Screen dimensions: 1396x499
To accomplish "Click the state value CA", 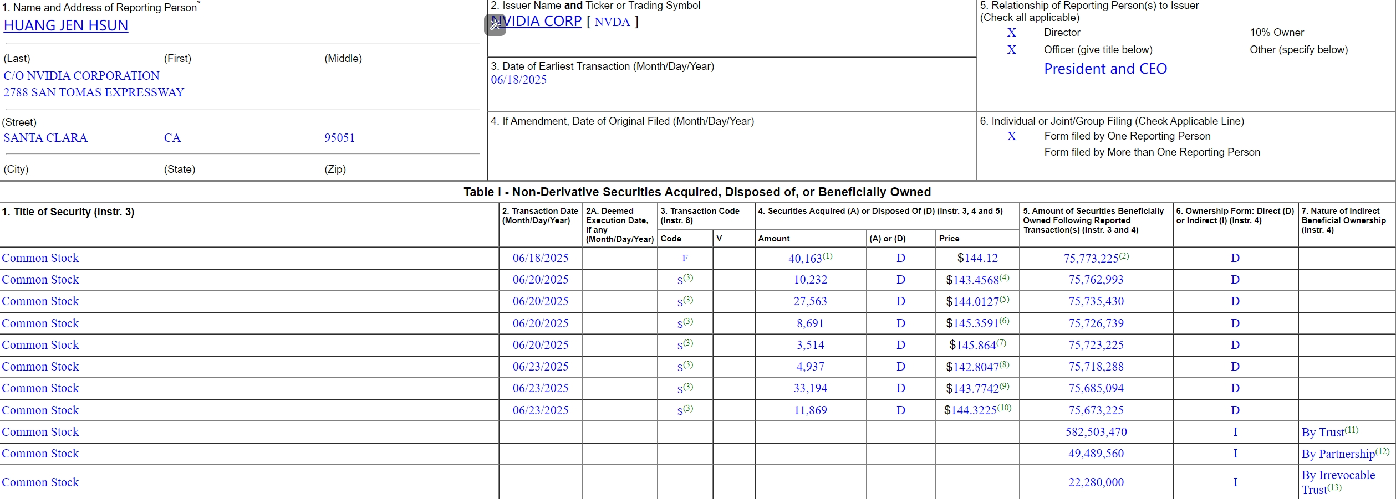I will [x=172, y=138].
